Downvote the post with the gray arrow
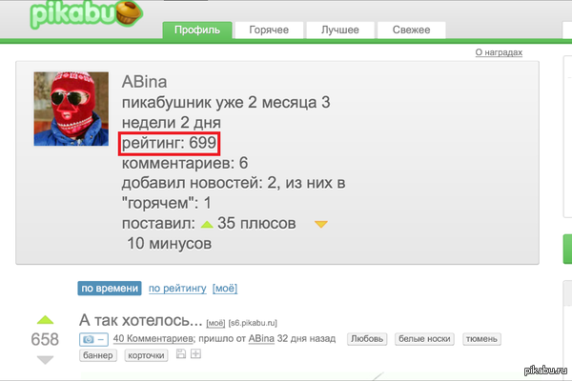This screenshot has height=381, width=572. tap(45, 360)
